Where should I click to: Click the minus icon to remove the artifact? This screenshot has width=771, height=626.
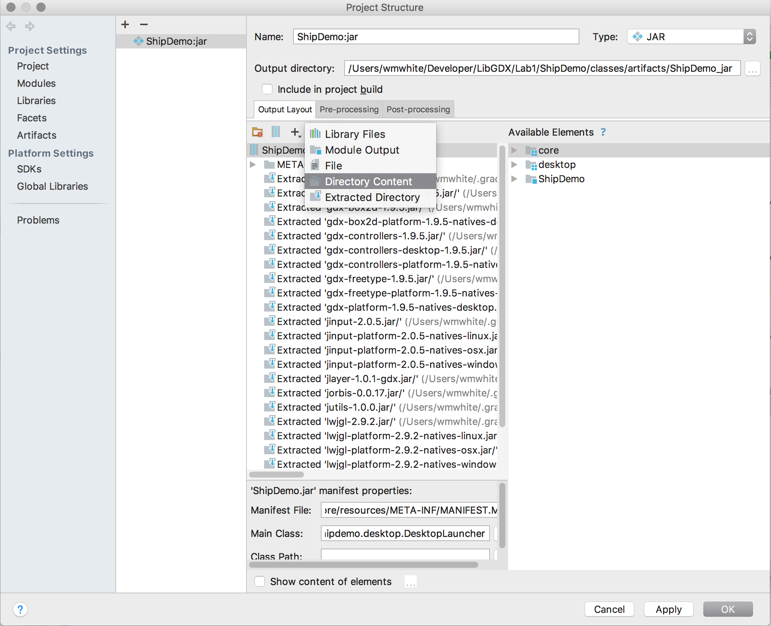144,24
